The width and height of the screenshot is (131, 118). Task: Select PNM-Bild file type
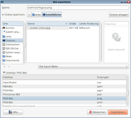[x=64, y=102]
